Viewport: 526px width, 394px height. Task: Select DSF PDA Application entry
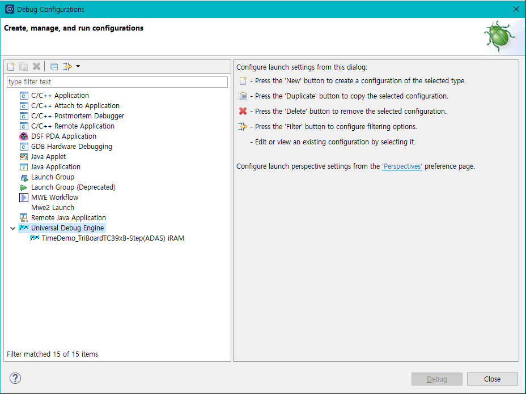[x=63, y=136]
